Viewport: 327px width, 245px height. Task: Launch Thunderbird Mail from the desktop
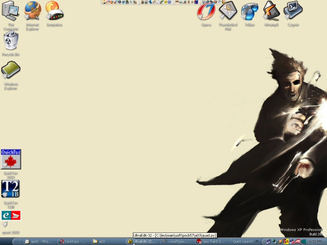coord(228,11)
